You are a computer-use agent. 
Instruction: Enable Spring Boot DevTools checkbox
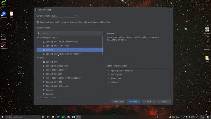click(x=44, y=46)
